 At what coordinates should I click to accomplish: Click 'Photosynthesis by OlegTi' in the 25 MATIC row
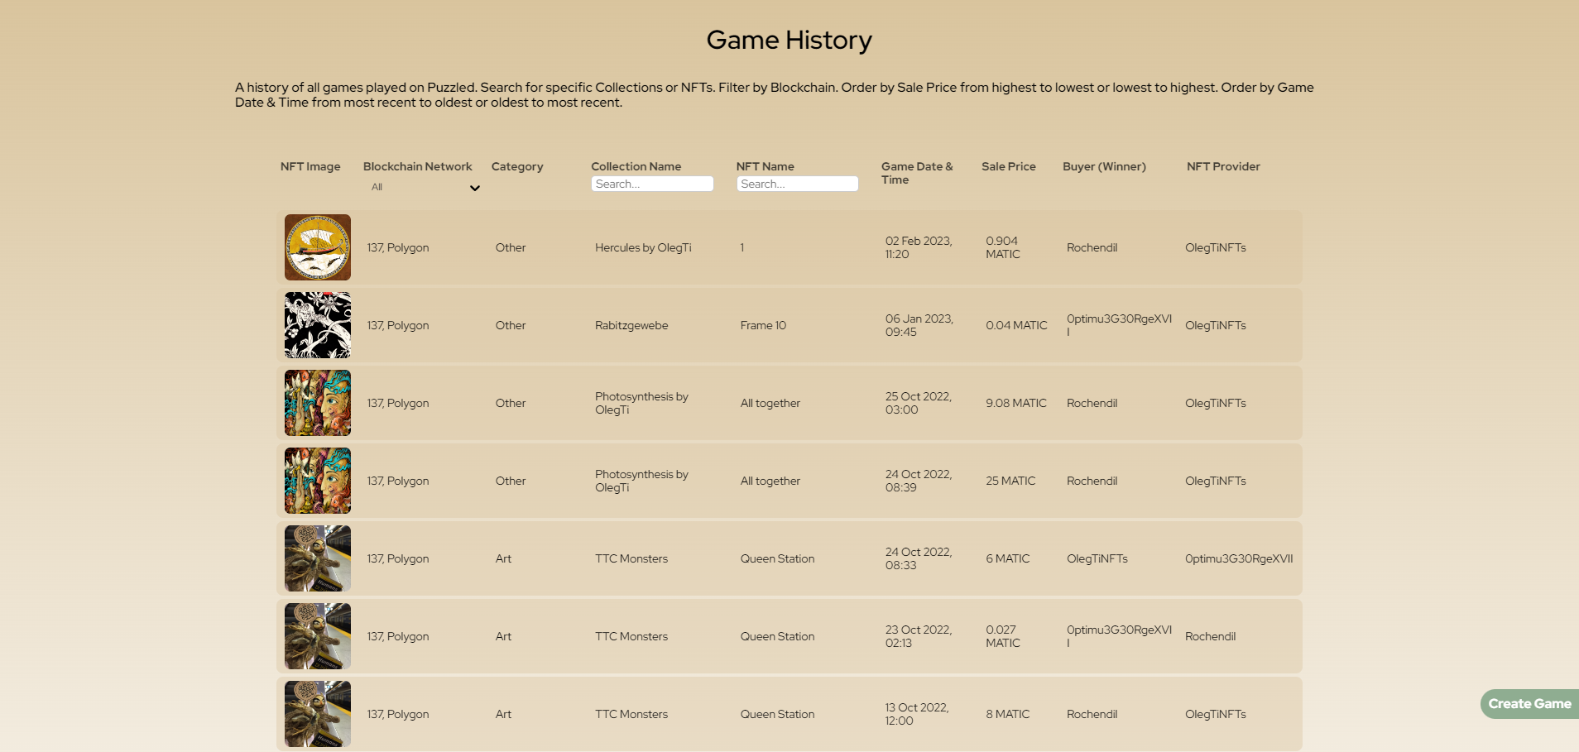[x=641, y=481]
